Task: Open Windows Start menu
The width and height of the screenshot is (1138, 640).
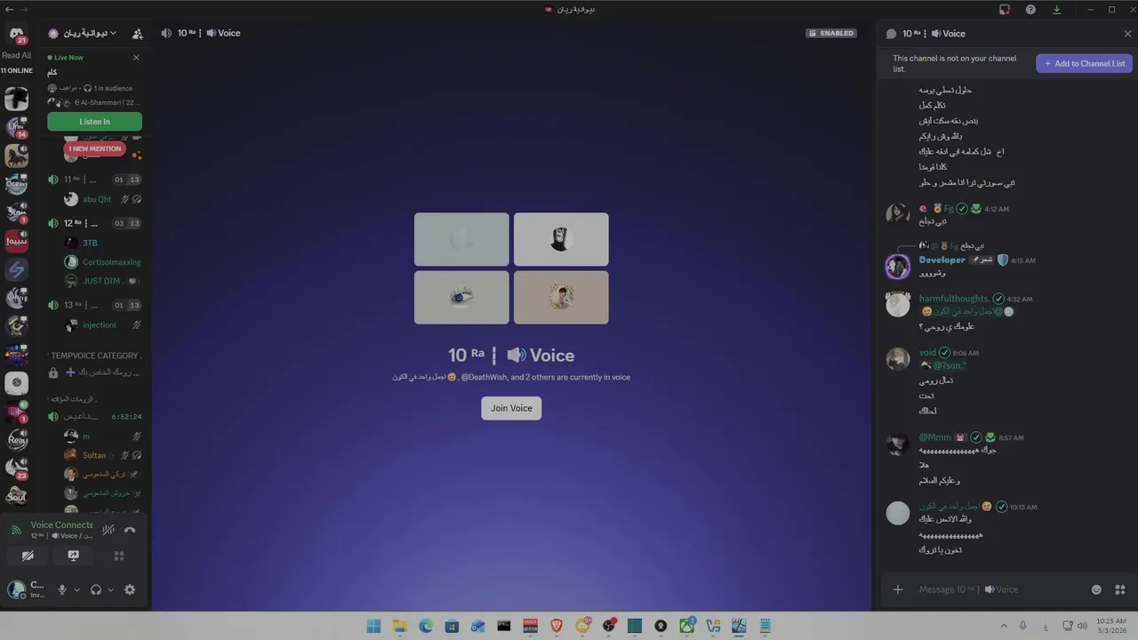Action: pos(373,626)
